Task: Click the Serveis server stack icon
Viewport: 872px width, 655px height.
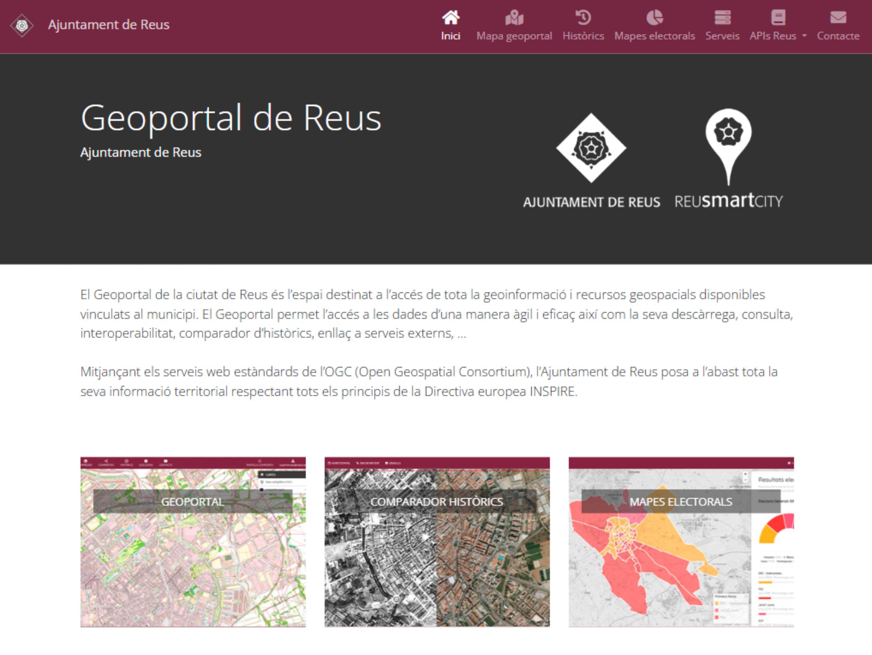Action: tap(722, 18)
